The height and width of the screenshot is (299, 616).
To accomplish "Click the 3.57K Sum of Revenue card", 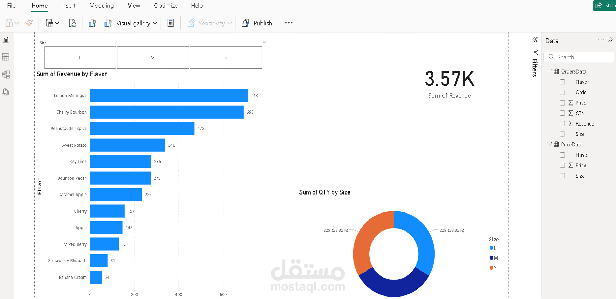I will pyautogui.click(x=449, y=84).
